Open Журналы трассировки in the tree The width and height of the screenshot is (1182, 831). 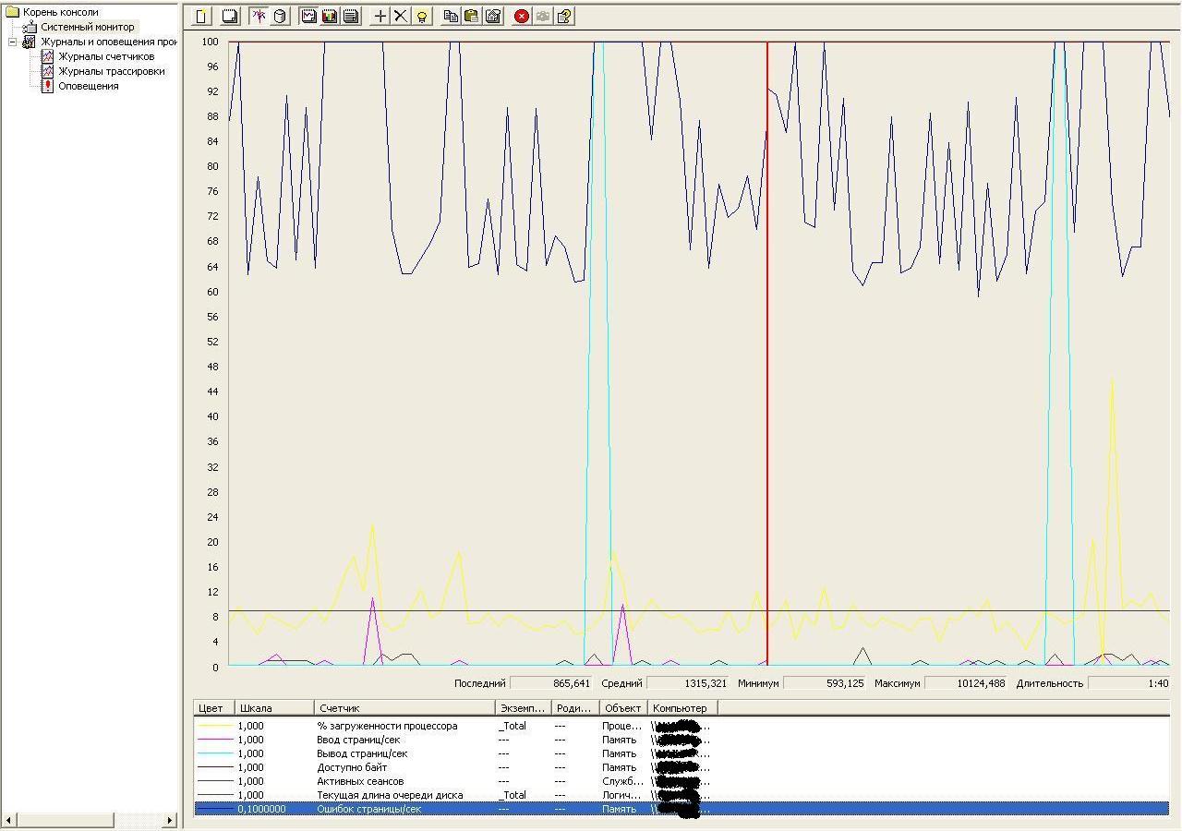point(112,71)
